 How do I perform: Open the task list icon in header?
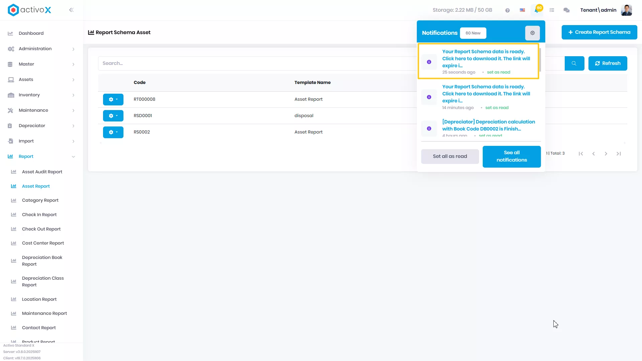click(x=552, y=10)
